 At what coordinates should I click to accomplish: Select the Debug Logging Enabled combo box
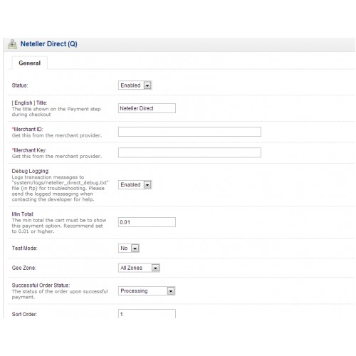(x=135, y=184)
